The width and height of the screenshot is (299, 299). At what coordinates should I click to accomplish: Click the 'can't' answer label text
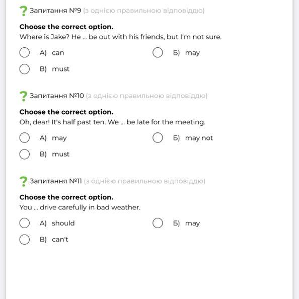tap(60, 240)
